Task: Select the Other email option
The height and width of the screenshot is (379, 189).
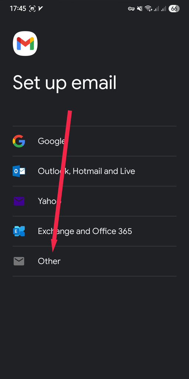Action: pyautogui.click(x=94, y=261)
